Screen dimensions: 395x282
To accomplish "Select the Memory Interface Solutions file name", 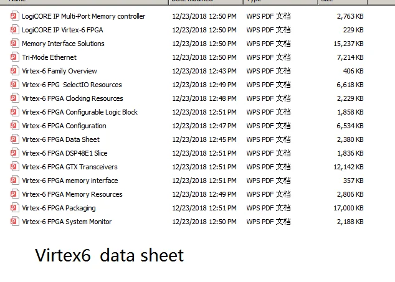I will coord(63,44).
